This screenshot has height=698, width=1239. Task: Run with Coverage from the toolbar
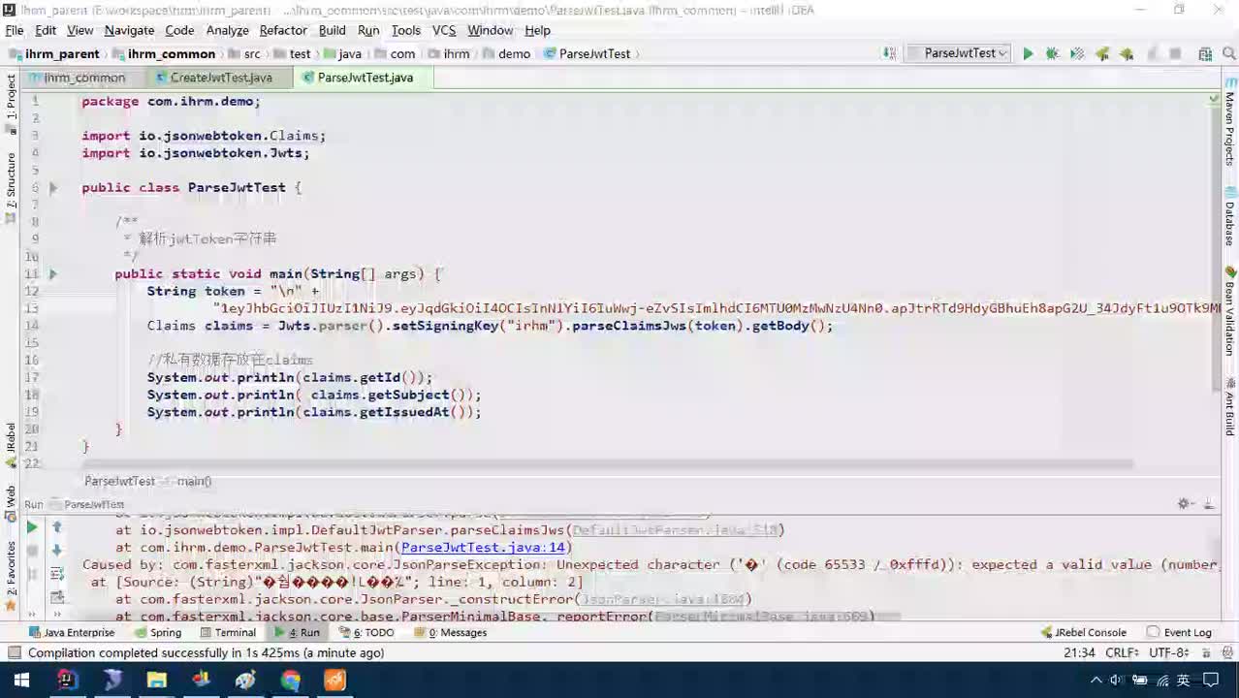1076,54
